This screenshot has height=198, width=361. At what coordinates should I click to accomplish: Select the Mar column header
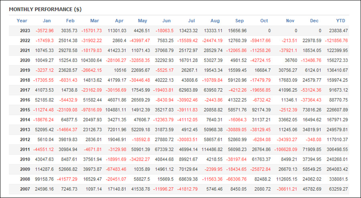pos(95,21)
